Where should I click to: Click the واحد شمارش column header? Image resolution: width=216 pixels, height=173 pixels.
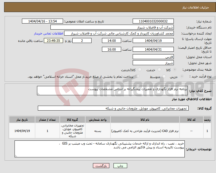98,120
